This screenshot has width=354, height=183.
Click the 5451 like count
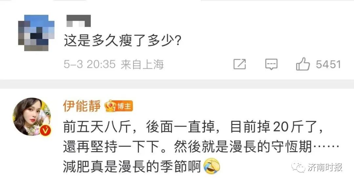click(328, 65)
